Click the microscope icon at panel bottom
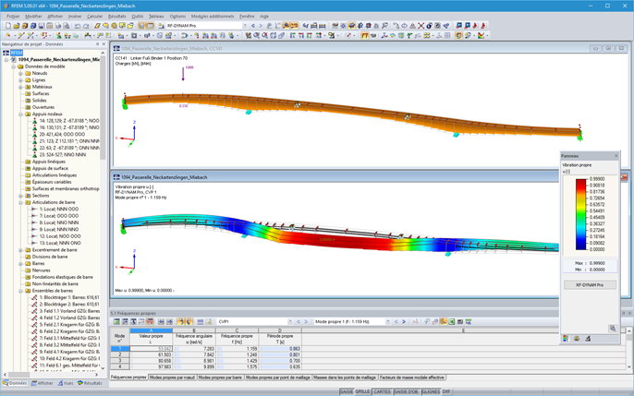Screen dimensions: 634x396 tap(589, 339)
